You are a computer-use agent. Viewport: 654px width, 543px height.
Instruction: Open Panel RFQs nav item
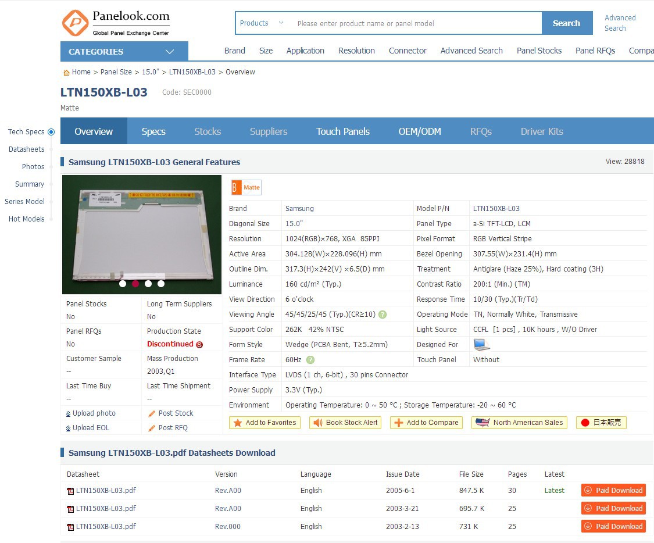pyautogui.click(x=595, y=51)
